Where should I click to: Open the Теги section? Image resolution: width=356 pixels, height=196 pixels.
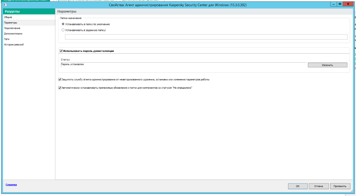coord(29,39)
